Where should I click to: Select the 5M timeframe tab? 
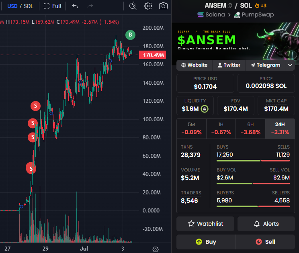click(191, 129)
